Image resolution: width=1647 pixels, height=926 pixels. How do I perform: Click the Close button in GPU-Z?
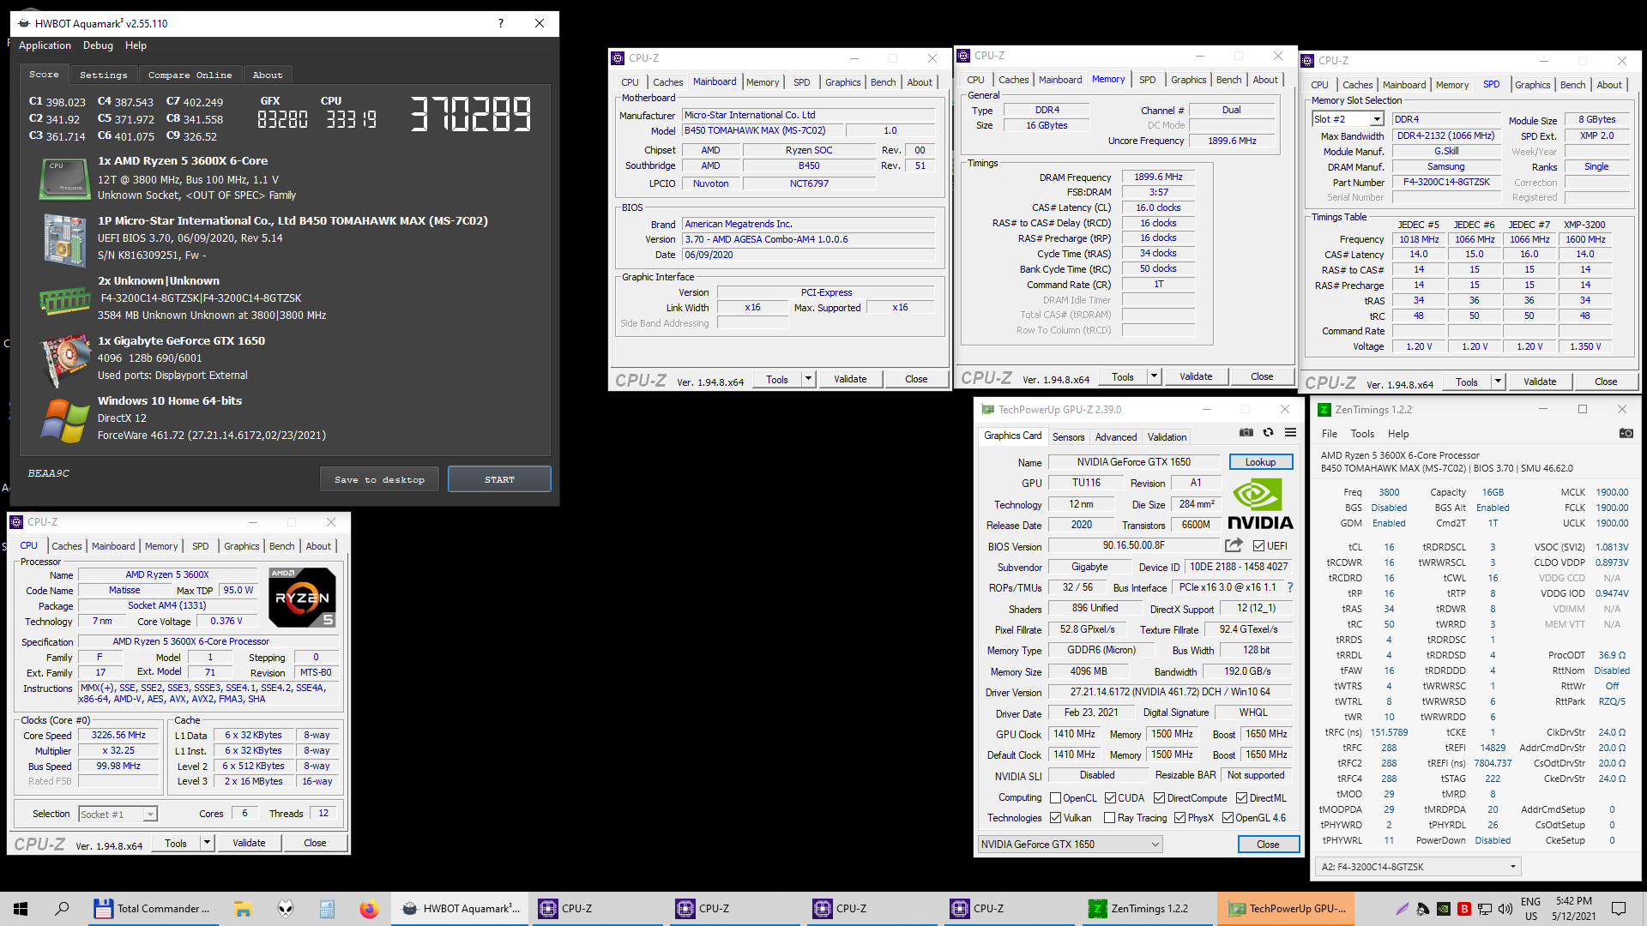1268,845
